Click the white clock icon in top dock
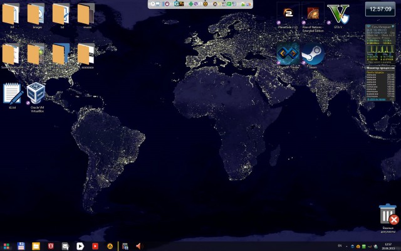The image size is (401, 251). pos(153,4)
